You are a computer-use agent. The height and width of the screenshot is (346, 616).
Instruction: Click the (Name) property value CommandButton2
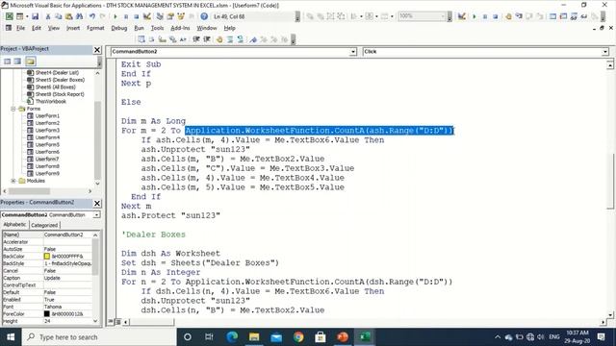pyautogui.click(x=67, y=235)
